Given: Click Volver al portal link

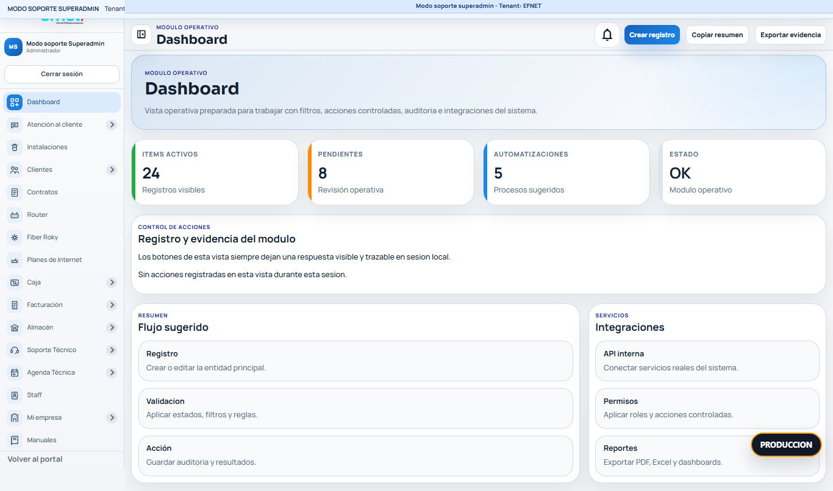Looking at the screenshot, I should (x=35, y=459).
